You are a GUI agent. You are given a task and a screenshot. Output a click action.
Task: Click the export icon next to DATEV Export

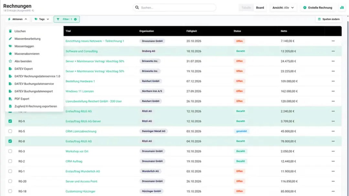(x=10, y=69)
